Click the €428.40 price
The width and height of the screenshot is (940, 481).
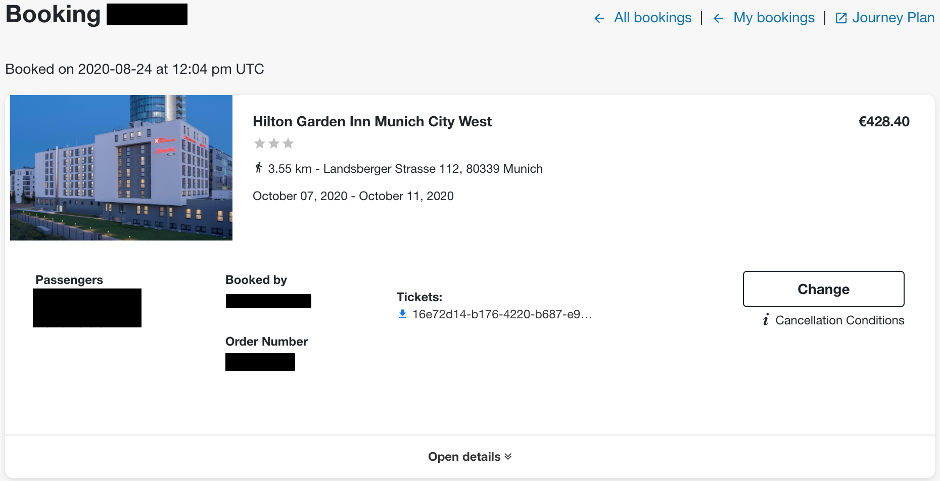point(884,122)
